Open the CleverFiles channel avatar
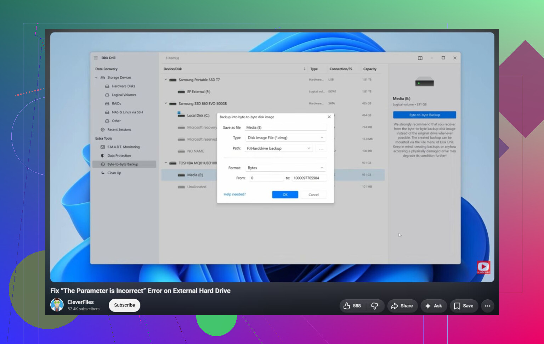Viewport: 544px width, 344px height. (x=57, y=305)
